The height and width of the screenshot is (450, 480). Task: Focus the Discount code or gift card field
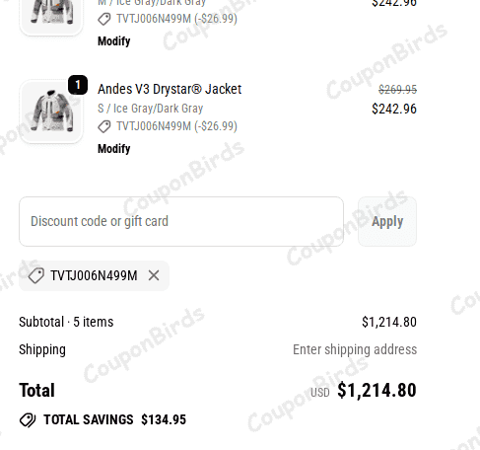tap(181, 222)
